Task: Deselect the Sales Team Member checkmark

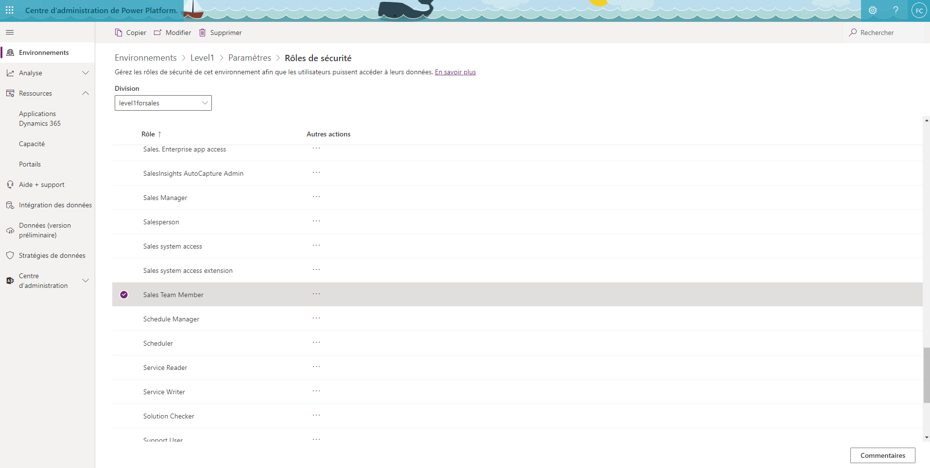Action: tap(124, 295)
